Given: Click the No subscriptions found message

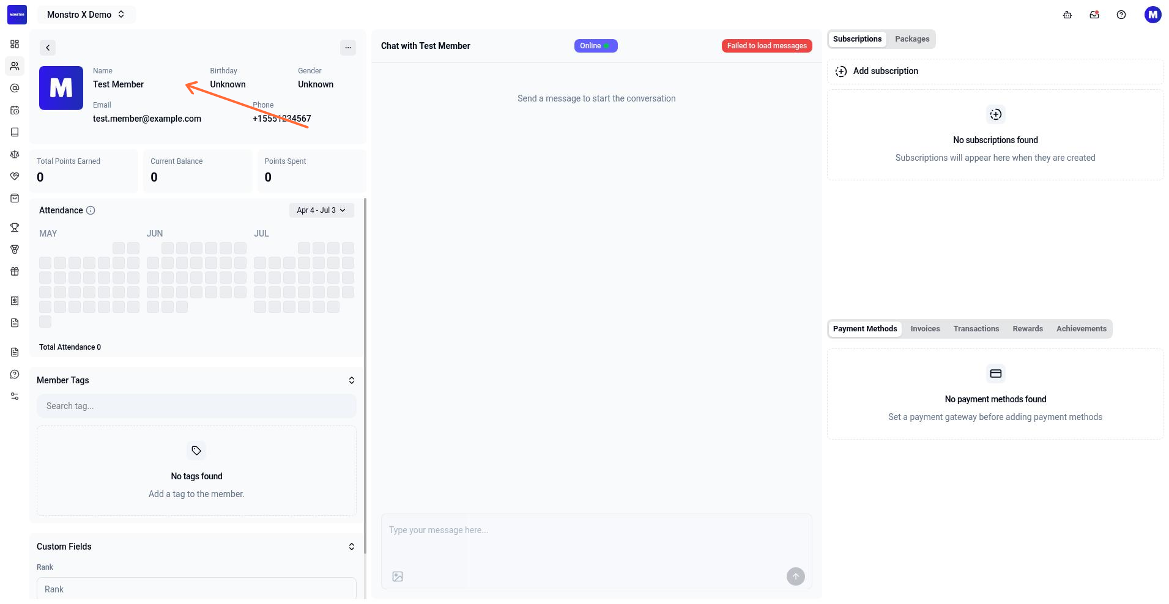Looking at the screenshot, I should [995, 140].
